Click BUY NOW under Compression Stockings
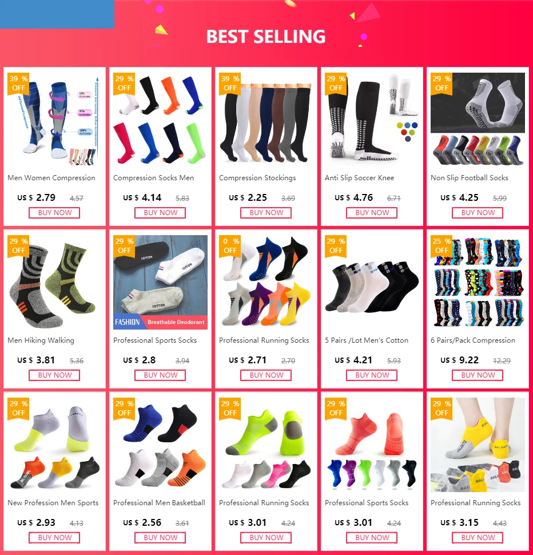 (x=265, y=213)
